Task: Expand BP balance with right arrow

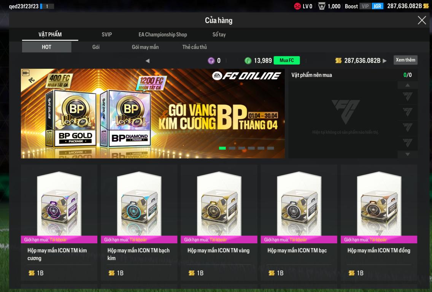Action: pos(384,60)
